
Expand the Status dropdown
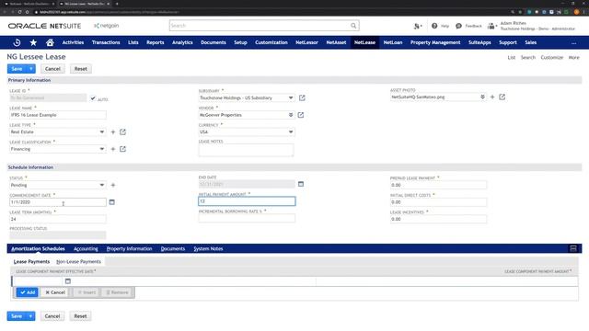point(102,185)
